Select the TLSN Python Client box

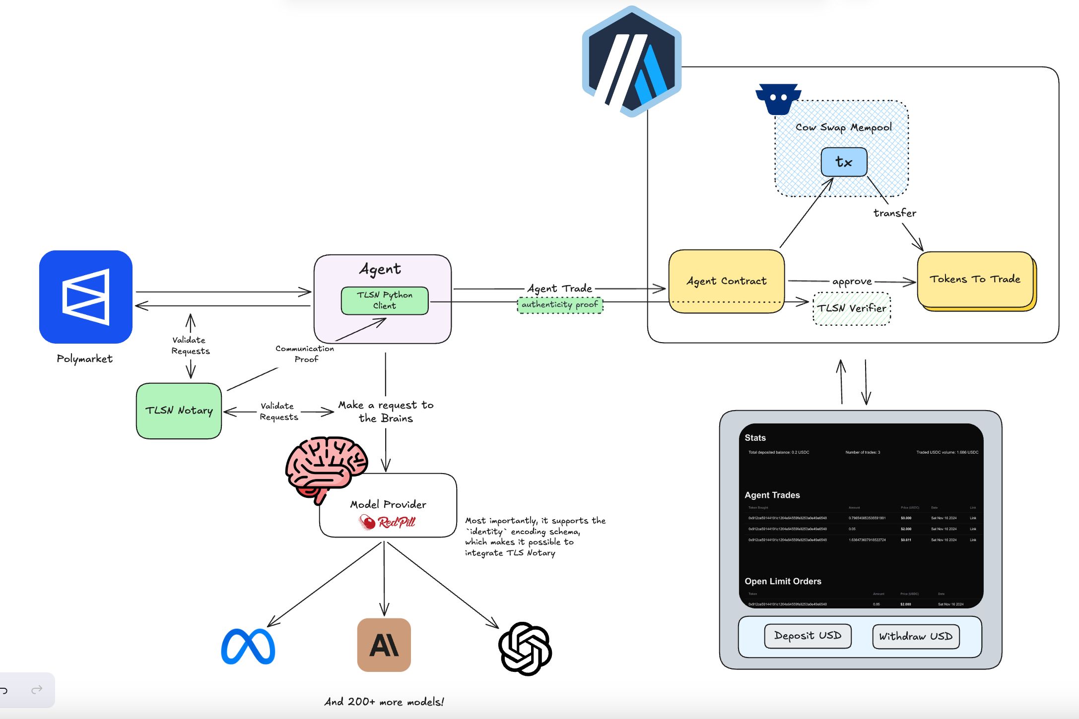click(x=385, y=300)
